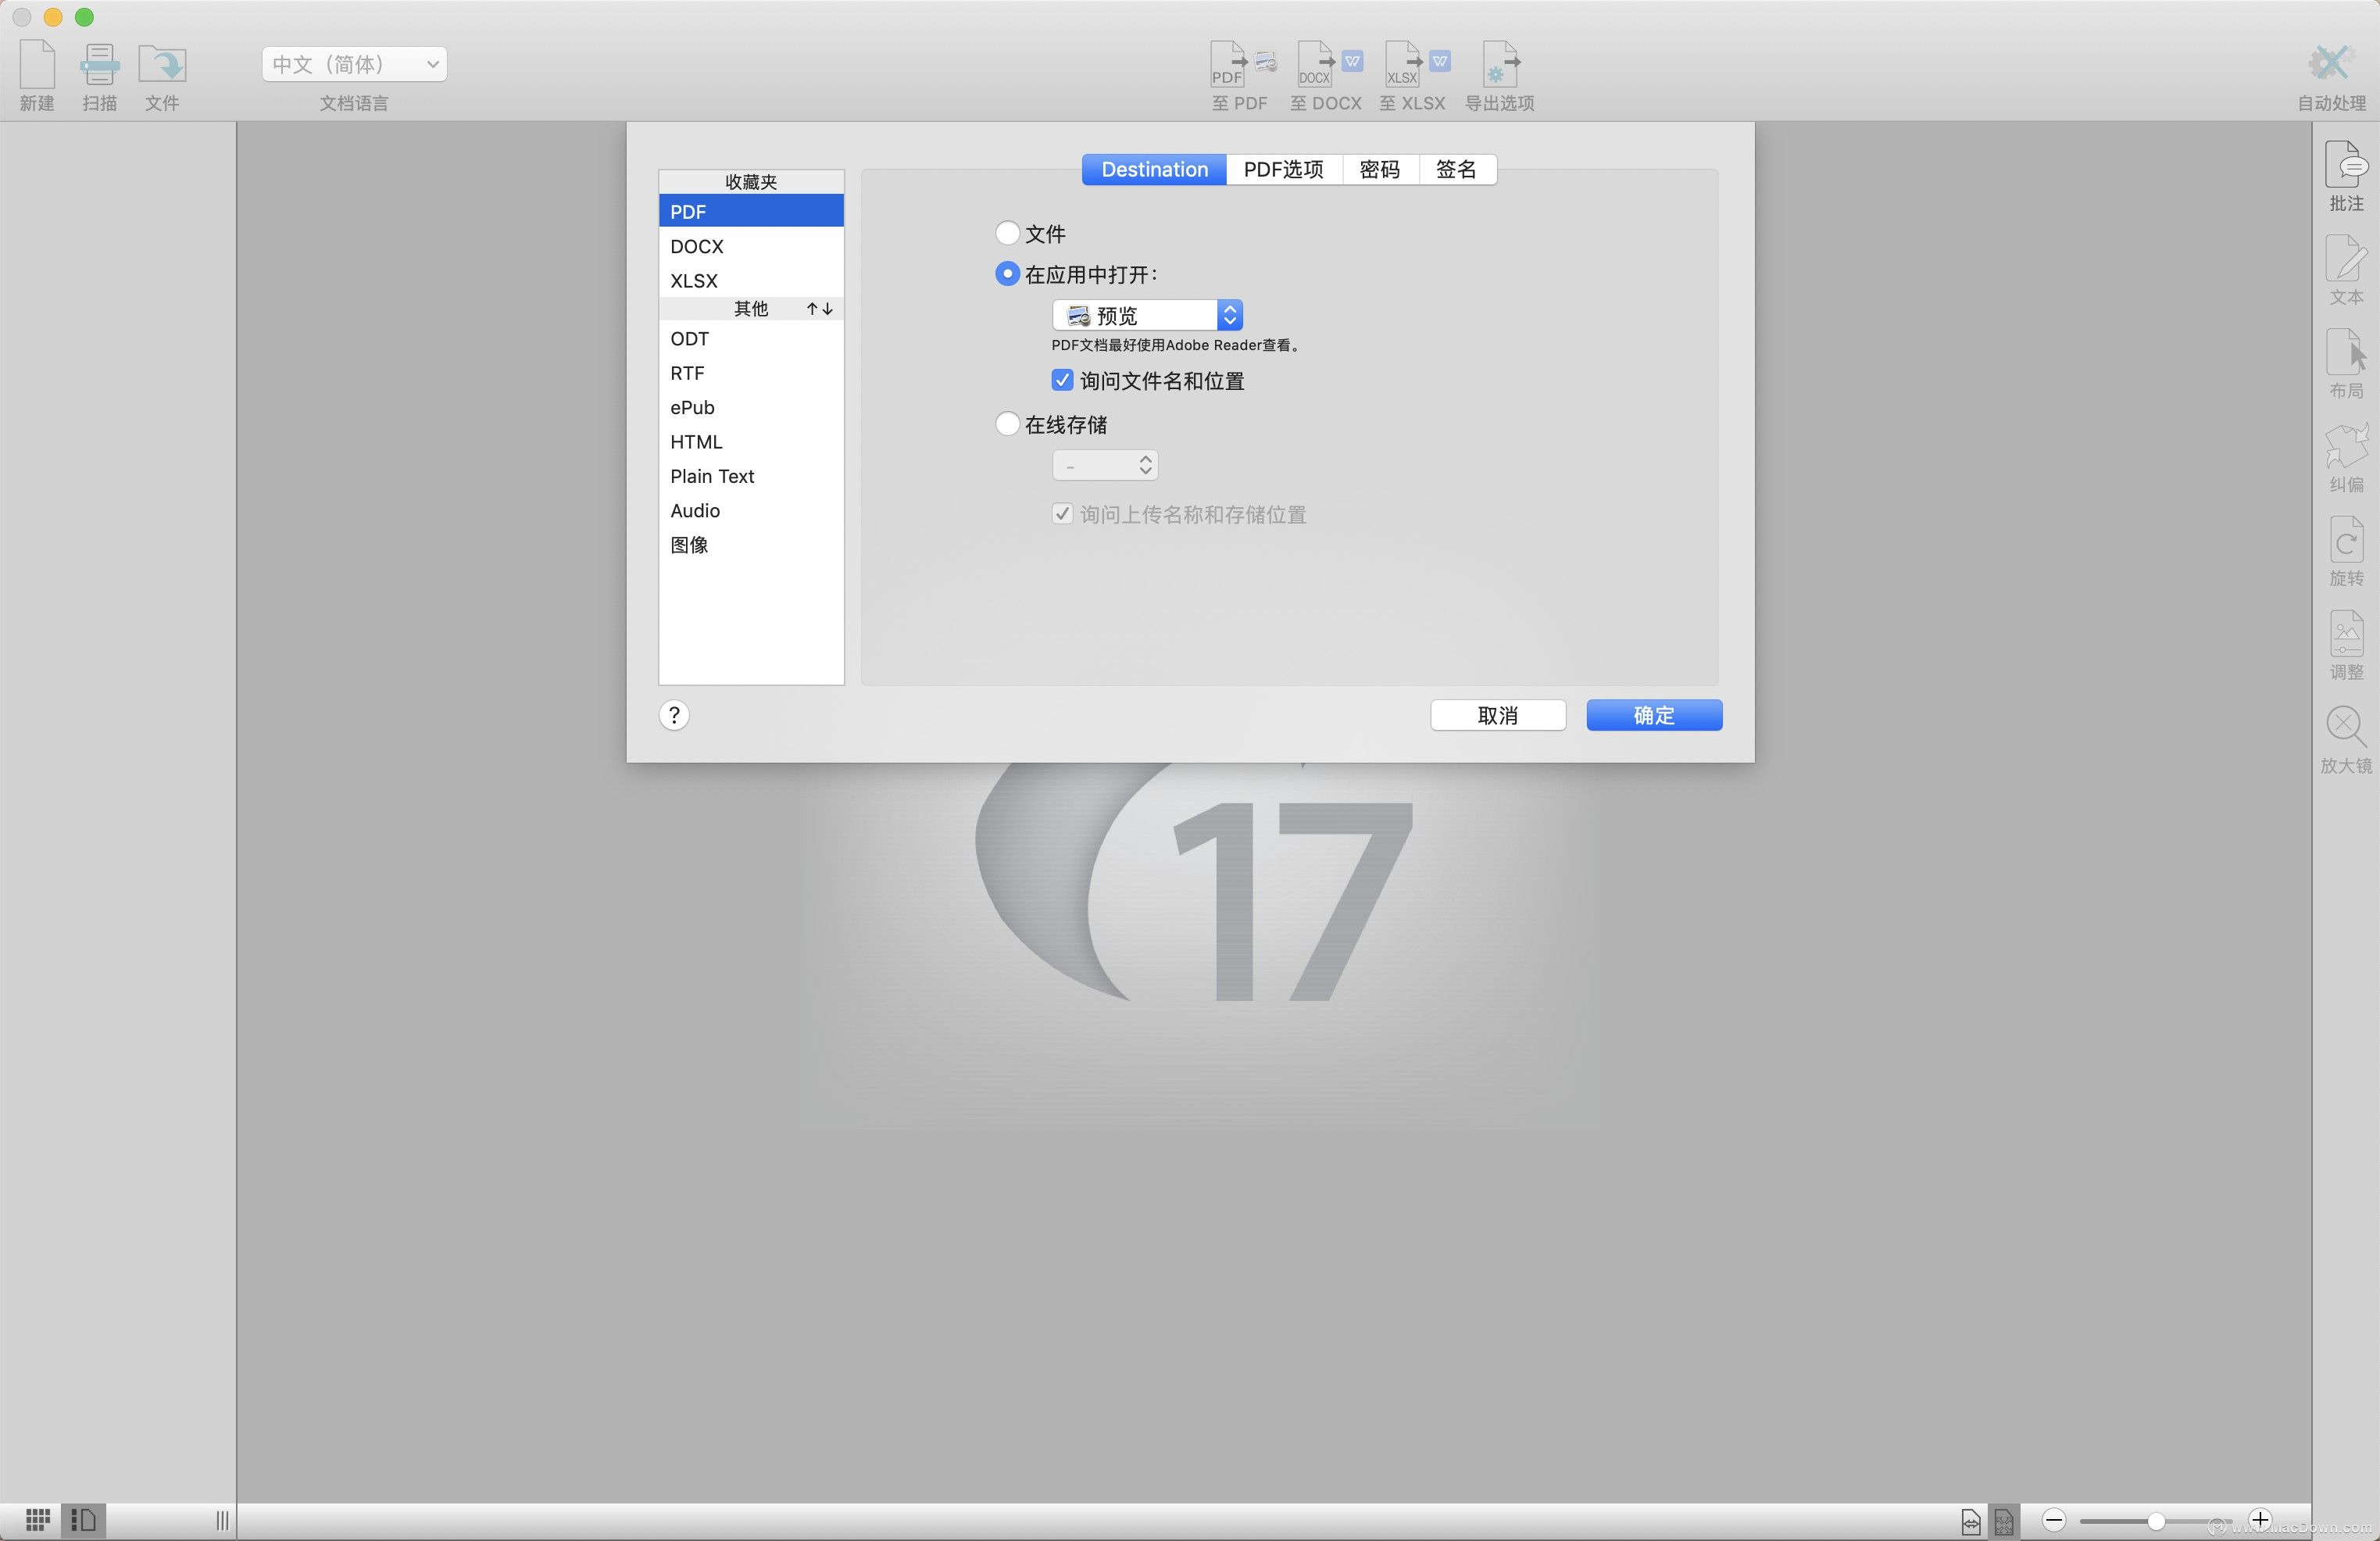Click the 新建 (New) document icon

(x=37, y=65)
